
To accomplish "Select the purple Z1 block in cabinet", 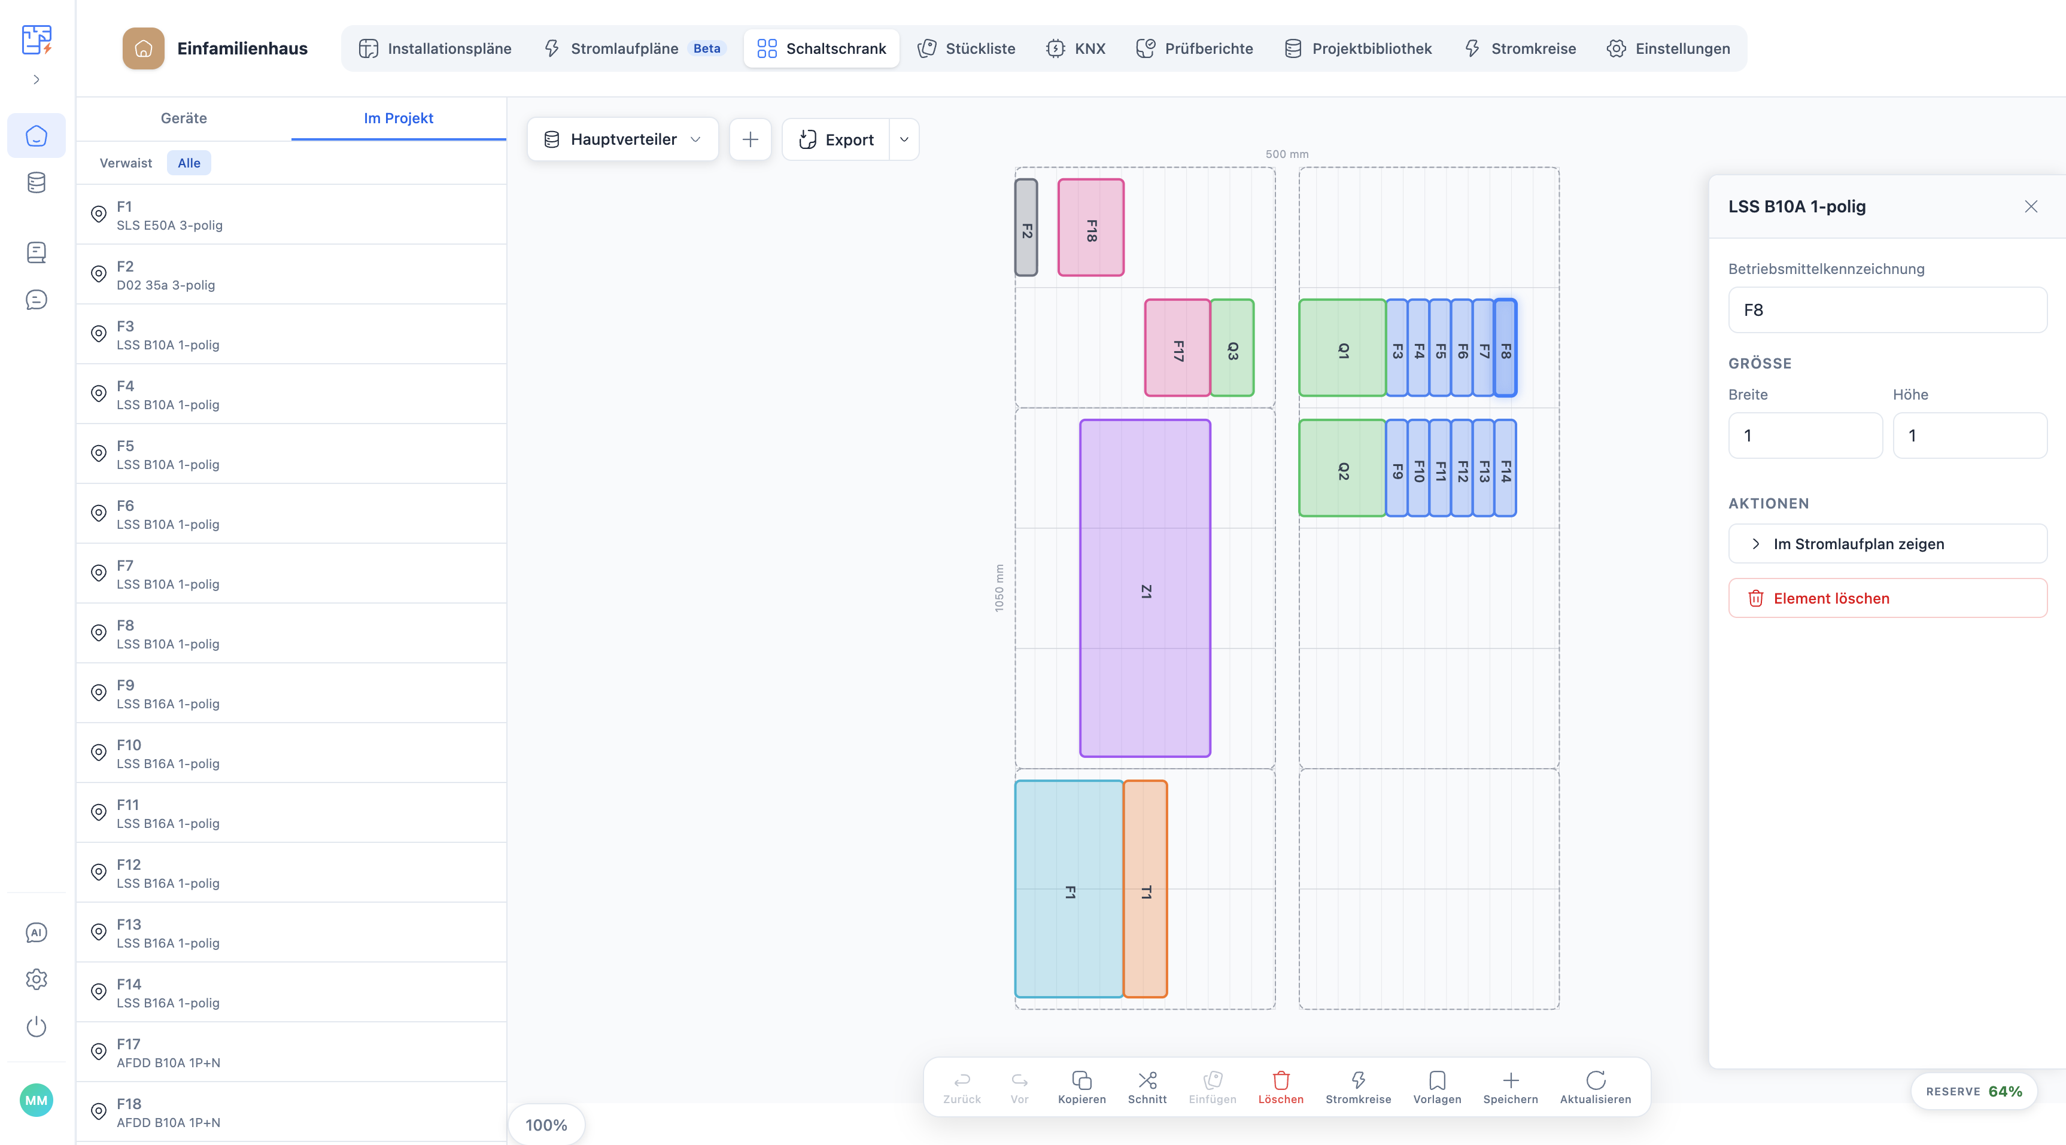I will click(1144, 587).
